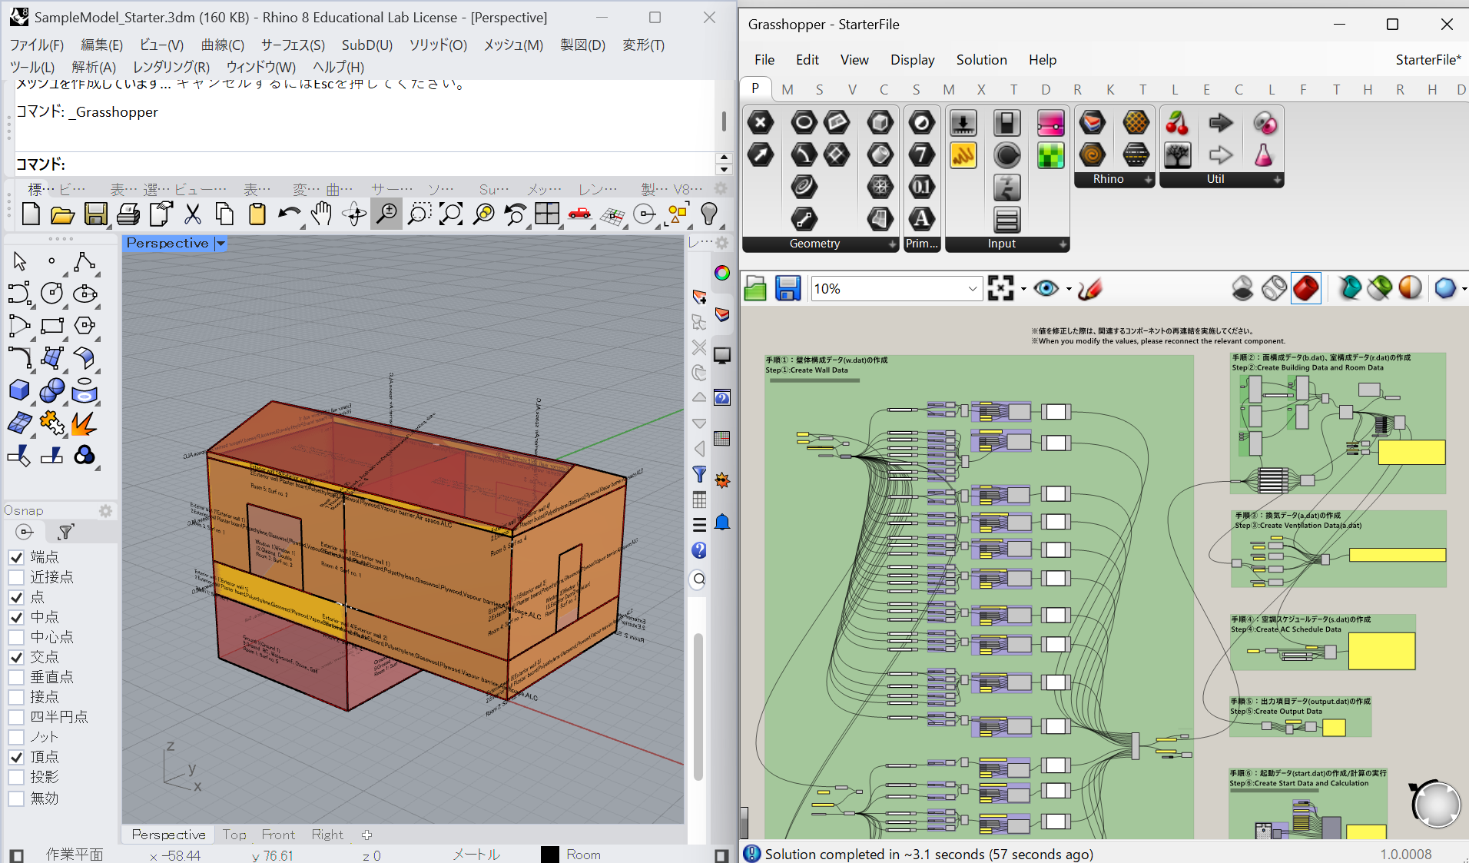The image size is (1469, 863).
Task: Expand the Prim... component group panel
Action: click(922, 244)
